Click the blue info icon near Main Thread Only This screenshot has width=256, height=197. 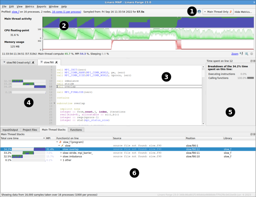click(199, 12)
